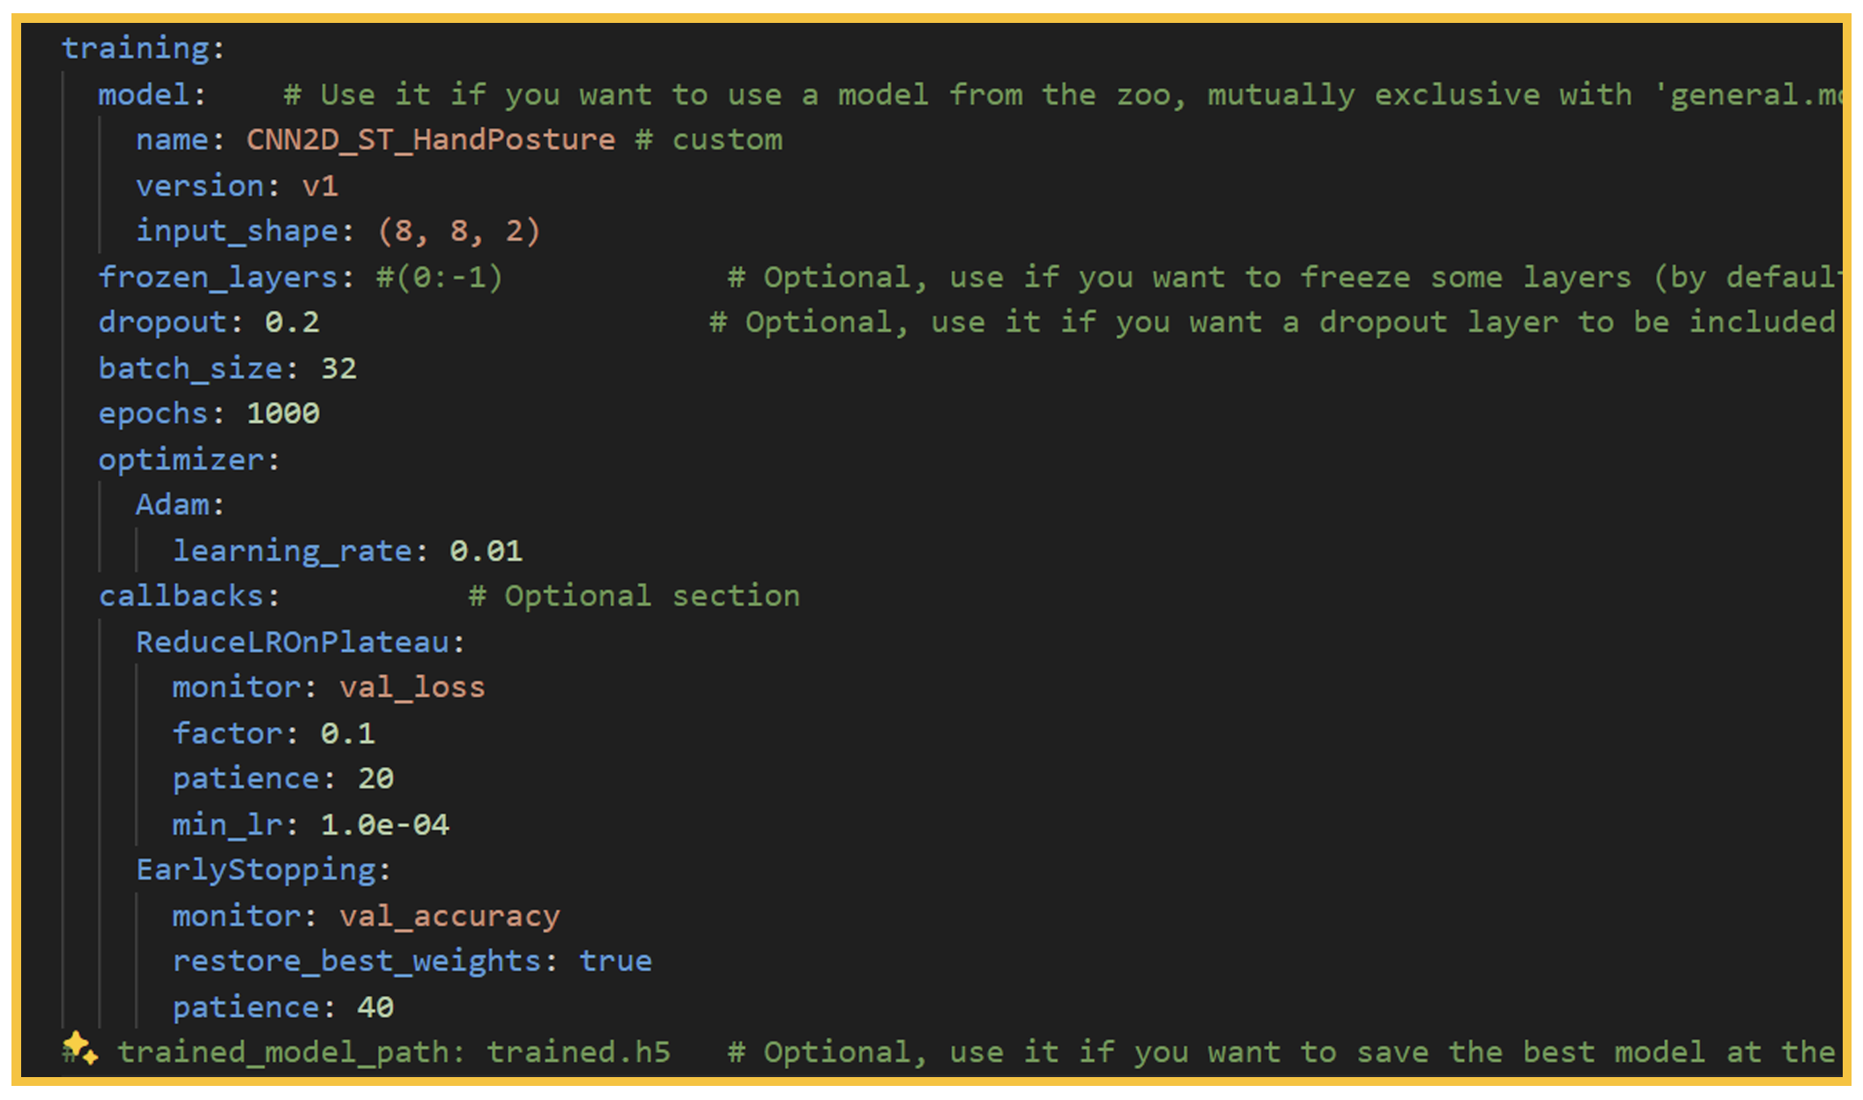Click the trained.h5 path value
Viewport: 1863px width, 1100px height.
click(578, 1052)
